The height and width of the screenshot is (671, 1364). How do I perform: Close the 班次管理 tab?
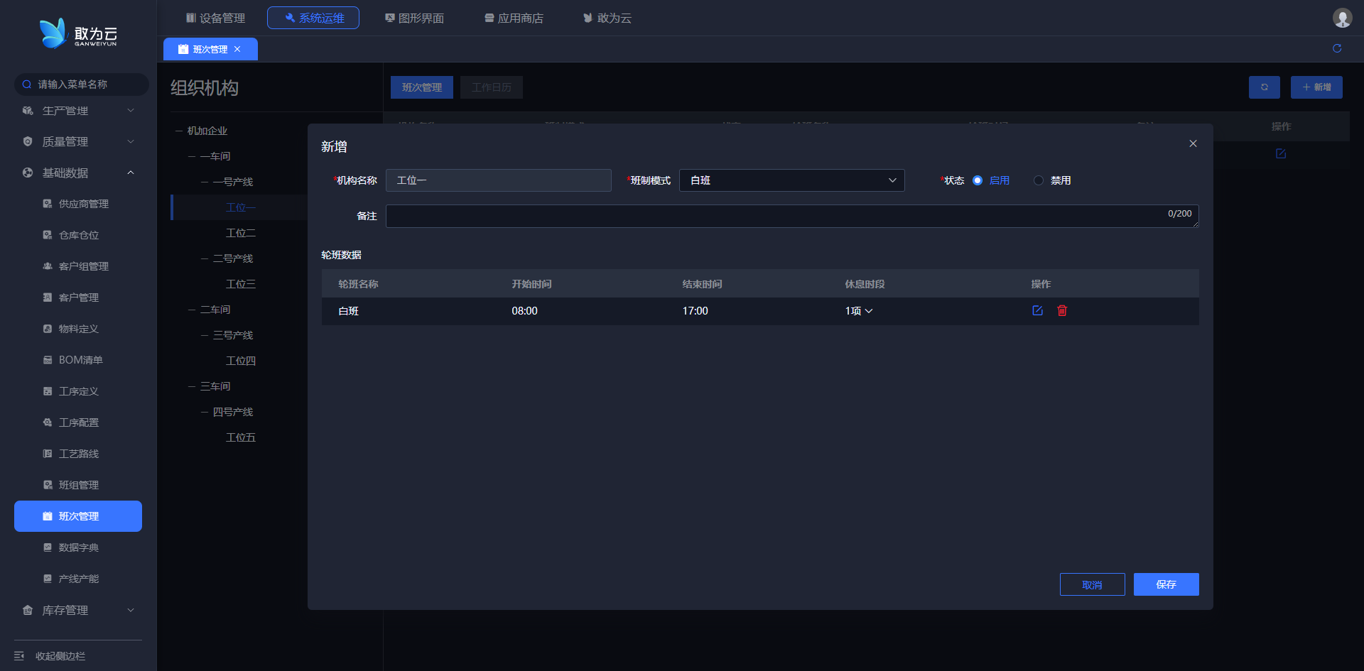pos(237,49)
